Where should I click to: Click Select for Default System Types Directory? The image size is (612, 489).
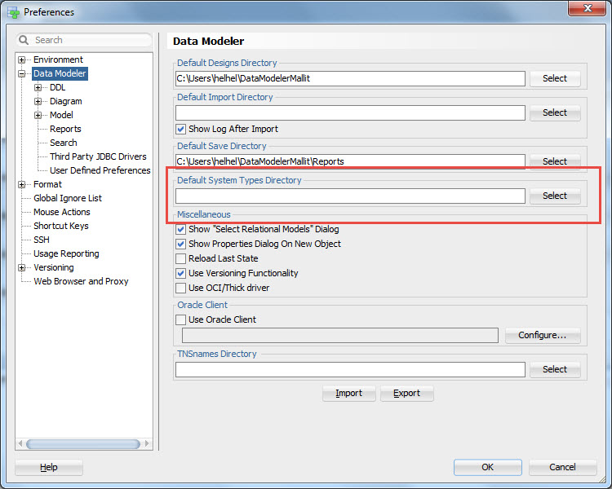point(555,196)
